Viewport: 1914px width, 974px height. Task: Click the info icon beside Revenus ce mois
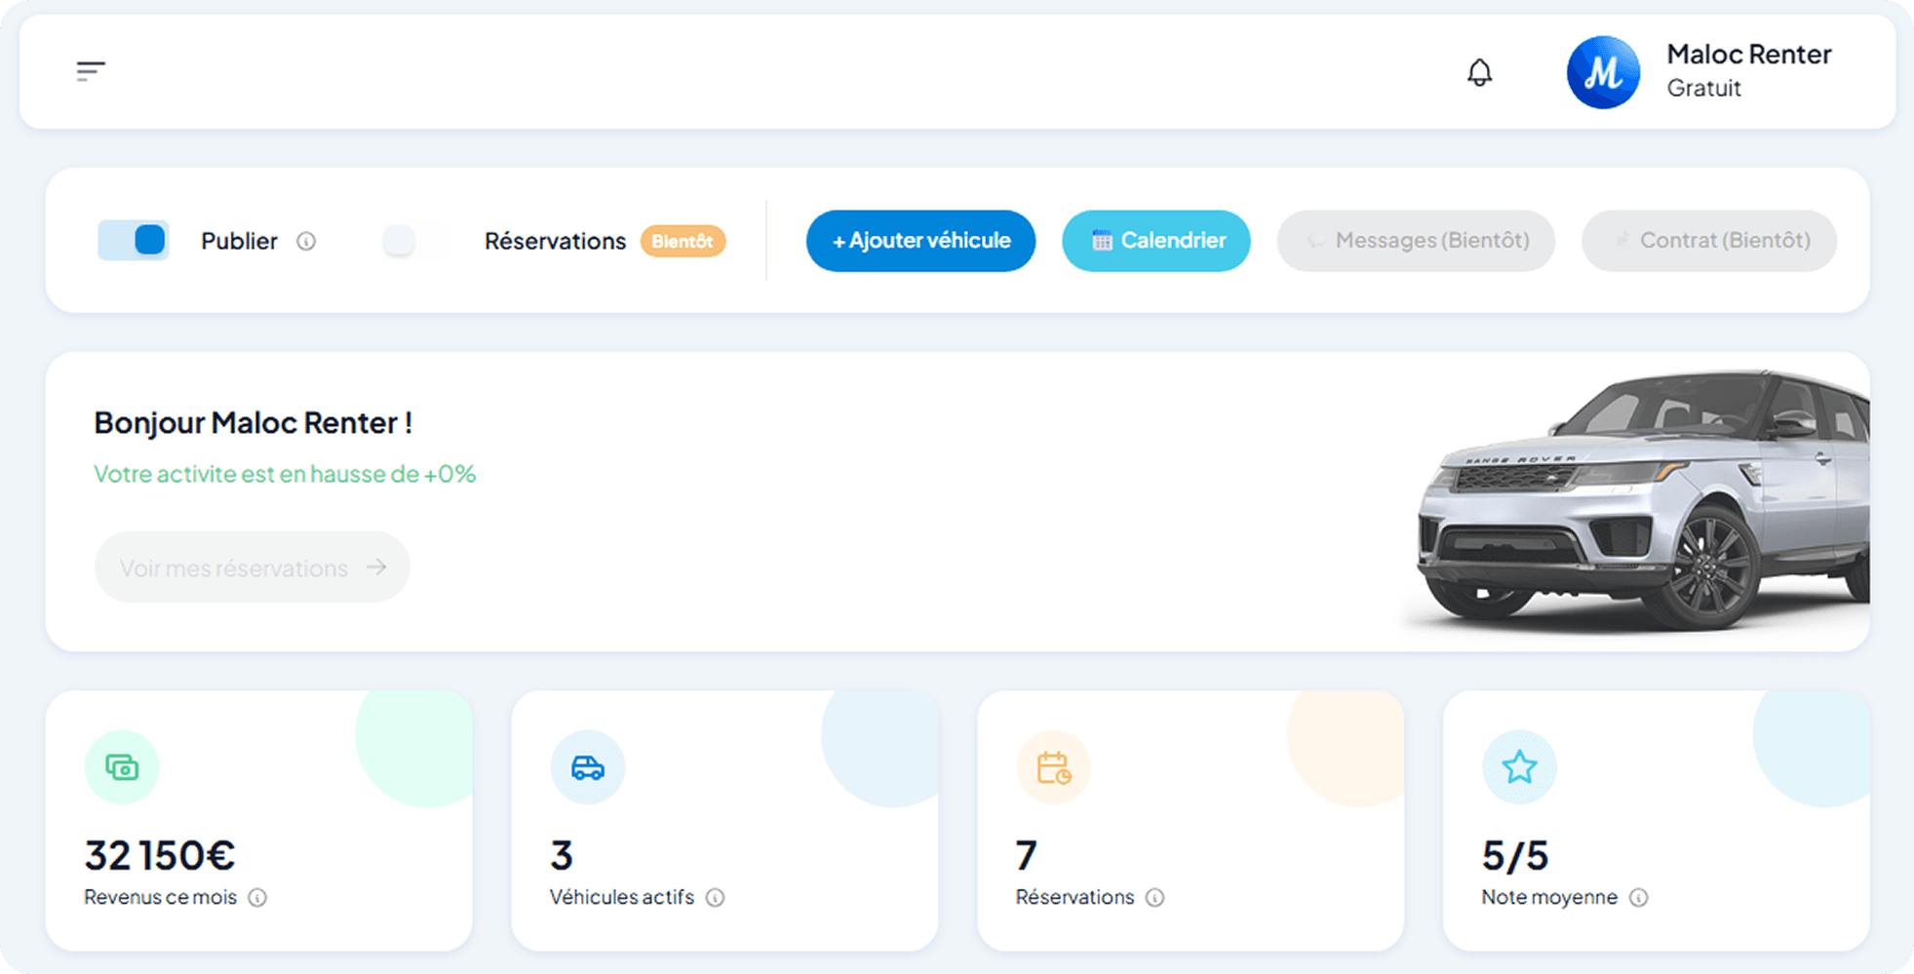point(257,897)
